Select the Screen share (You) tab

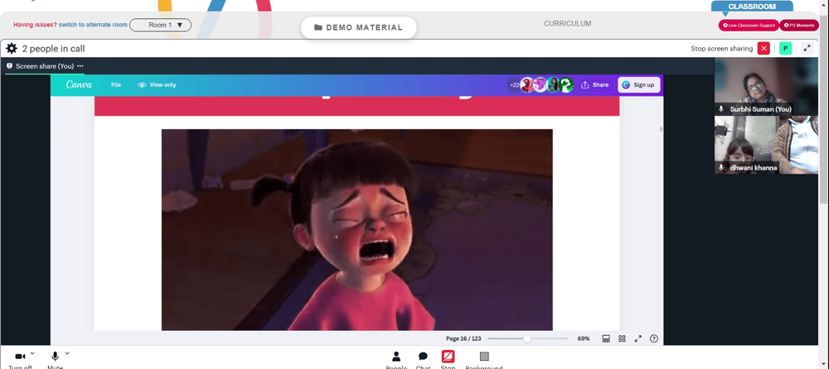point(40,66)
